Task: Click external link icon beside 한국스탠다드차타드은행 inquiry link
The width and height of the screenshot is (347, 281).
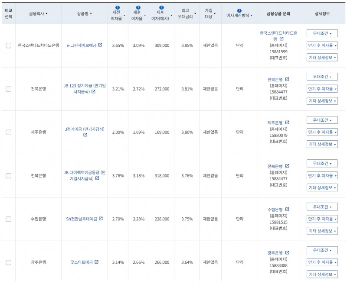Action: tap(282, 39)
